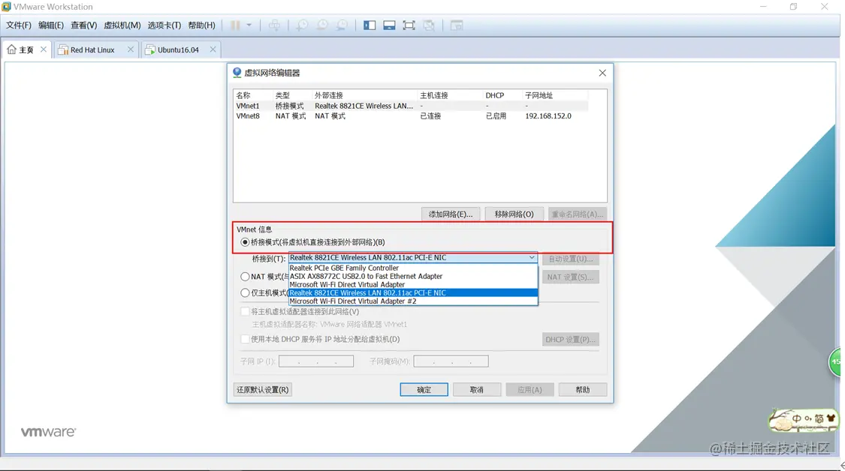Click the 应用(A) button

(x=530, y=390)
